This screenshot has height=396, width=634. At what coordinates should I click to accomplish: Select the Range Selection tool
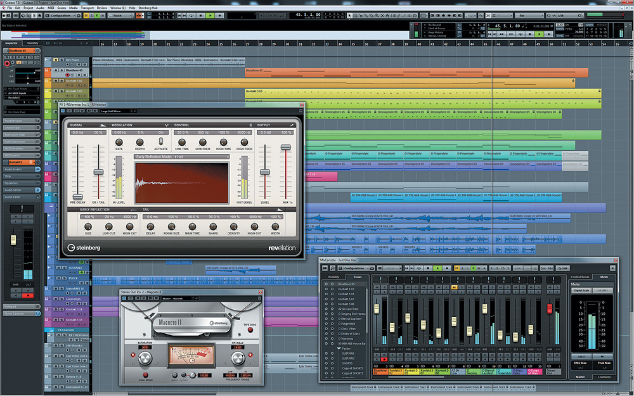[356, 15]
